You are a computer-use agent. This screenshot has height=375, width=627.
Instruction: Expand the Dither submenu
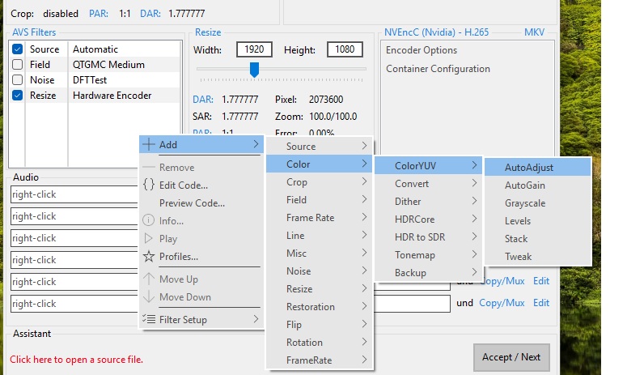428,202
